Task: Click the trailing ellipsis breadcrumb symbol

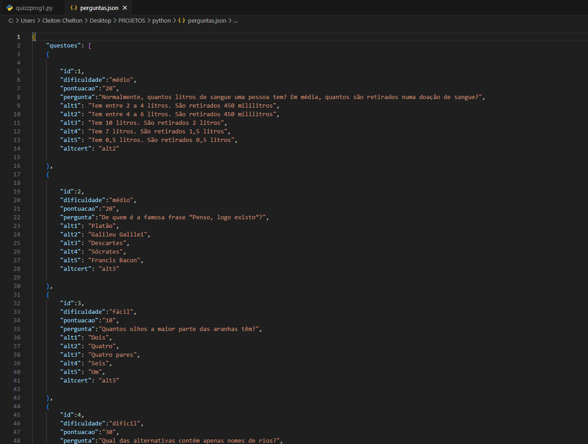Action: [x=236, y=21]
